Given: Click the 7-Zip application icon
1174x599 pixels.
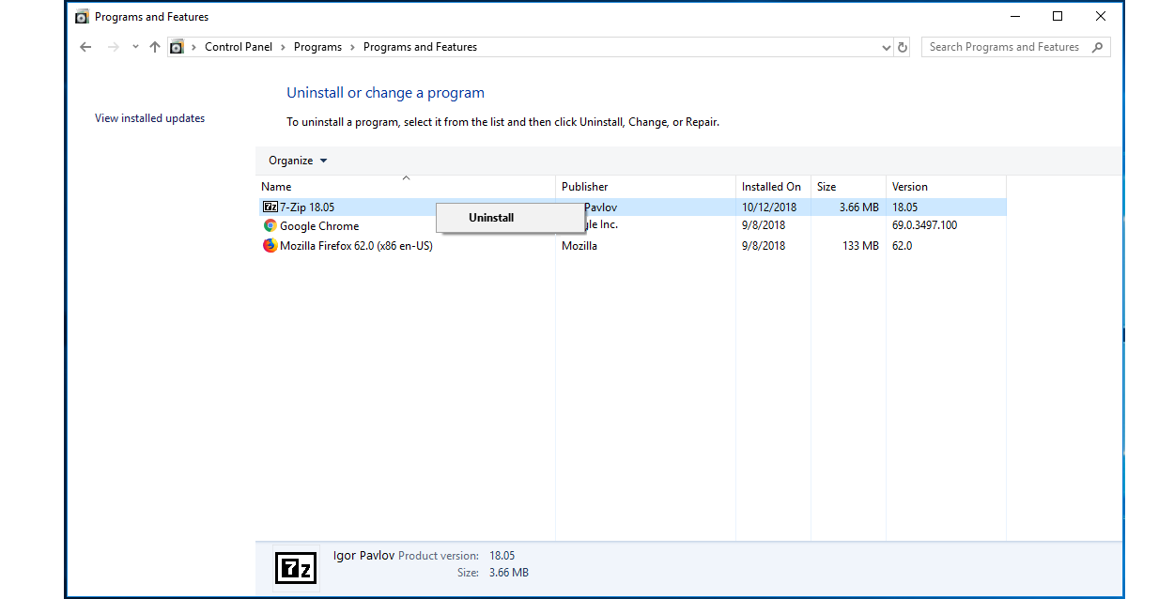Looking at the screenshot, I should pyautogui.click(x=270, y=207).
